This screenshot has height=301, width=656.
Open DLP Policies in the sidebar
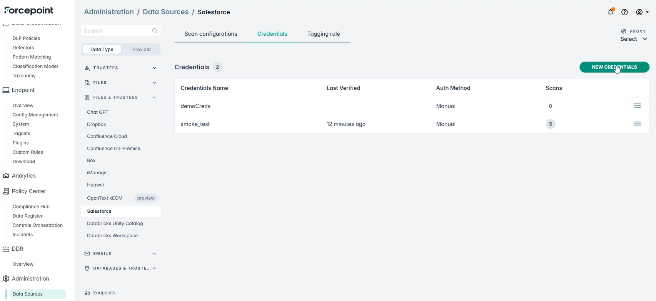(26, 38)
